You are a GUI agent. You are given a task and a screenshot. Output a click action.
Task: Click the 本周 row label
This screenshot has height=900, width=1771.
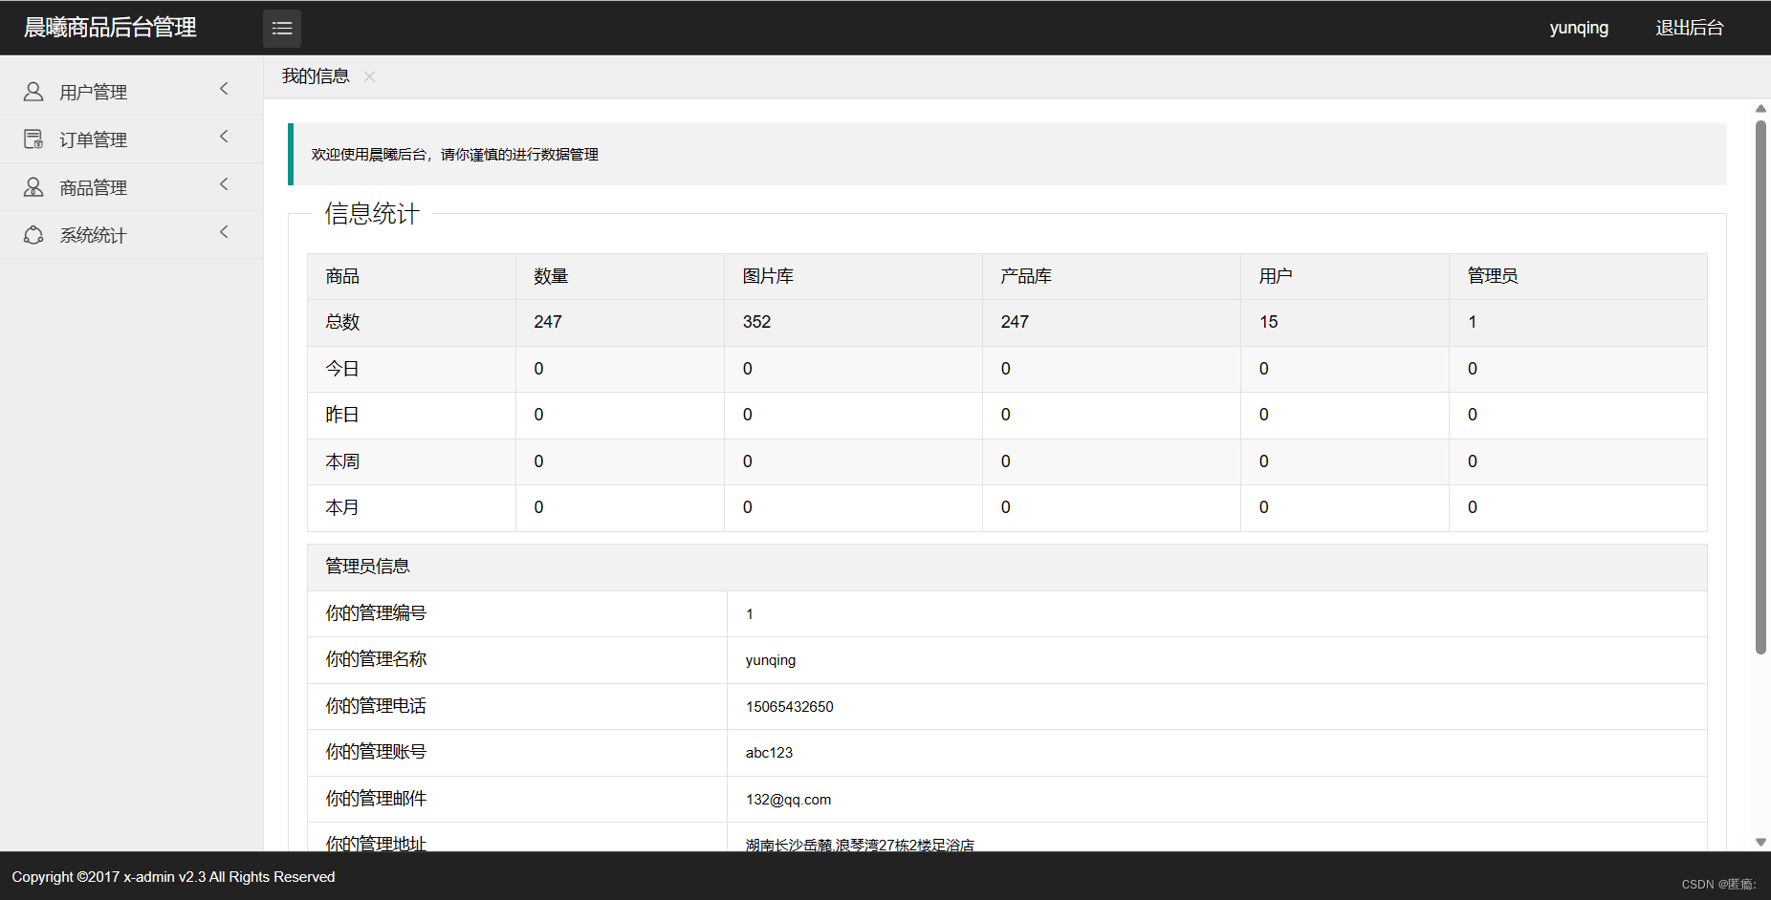(x=342, y=461)
